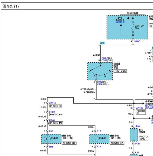Open the C08 link at pin 8
Viewport: 153px width, 156px height.
[x=103, y=58]
